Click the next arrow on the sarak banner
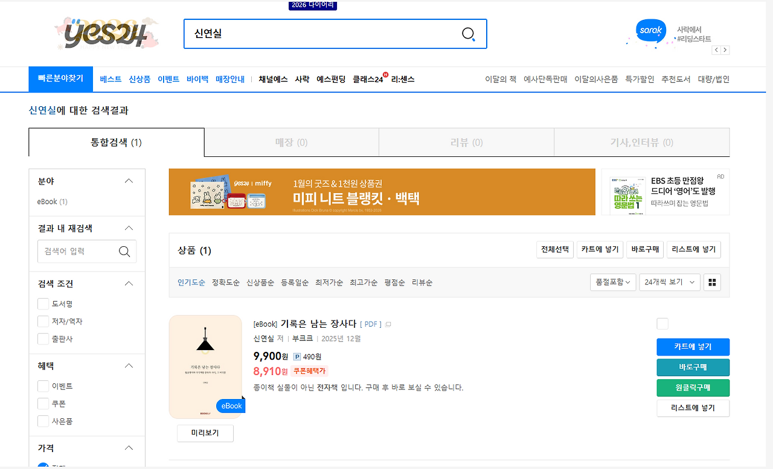 pos(725,50)
